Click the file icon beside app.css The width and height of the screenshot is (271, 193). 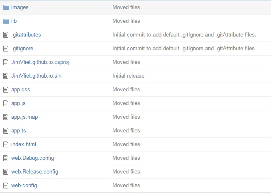tap(6, 90)
